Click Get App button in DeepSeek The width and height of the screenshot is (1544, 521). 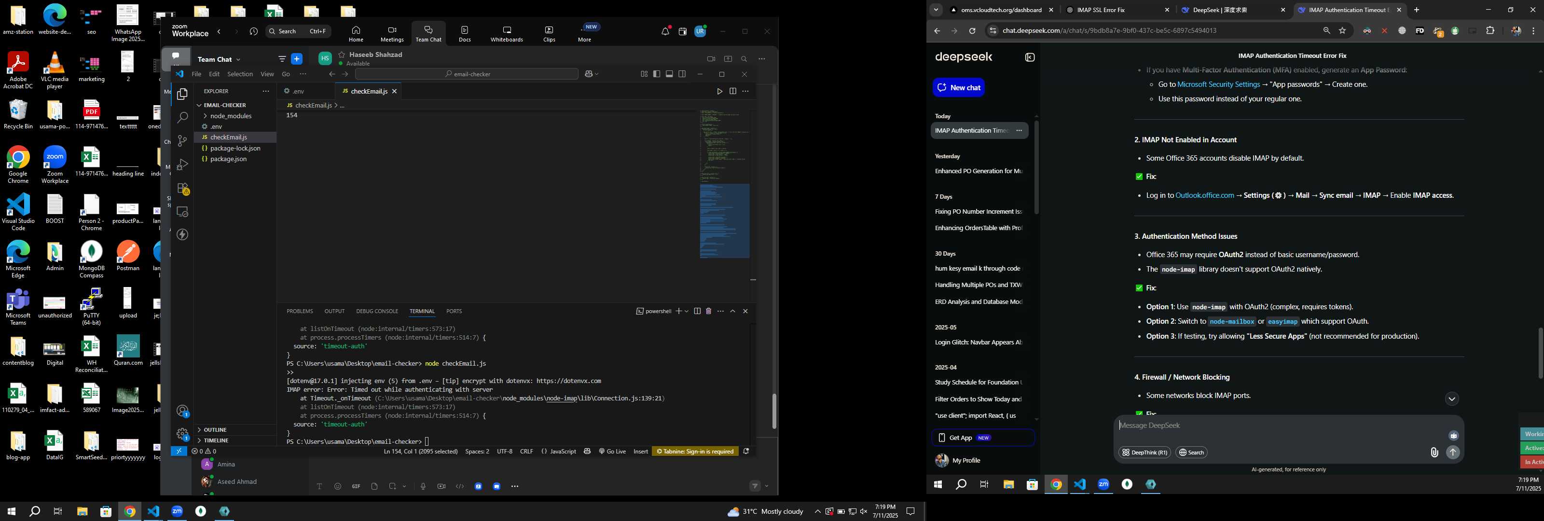(x=983, y=438)
